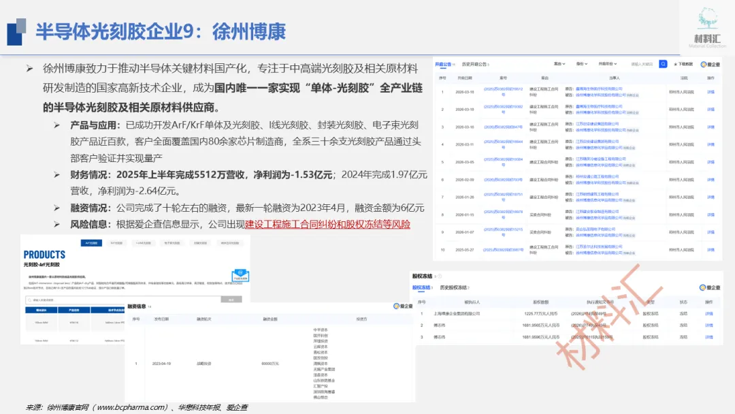Open 详情 for court notice row 5
This screenshot has height=414, width=735.
[710, 162]
